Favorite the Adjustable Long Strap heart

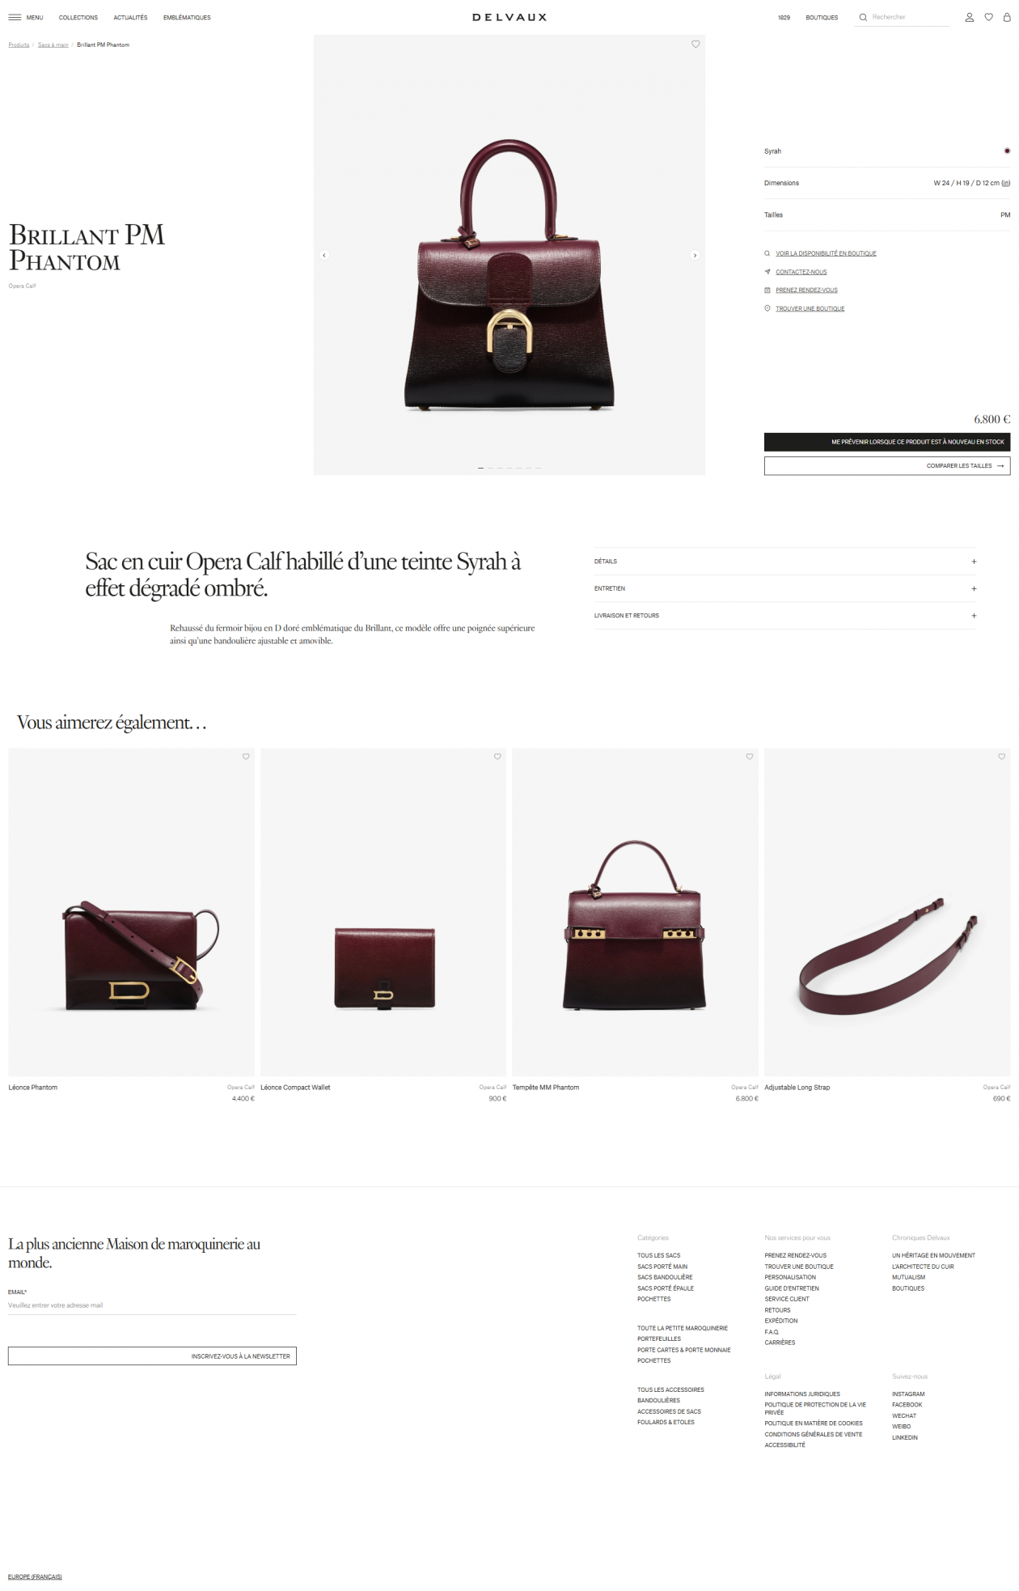point(1001,757)
